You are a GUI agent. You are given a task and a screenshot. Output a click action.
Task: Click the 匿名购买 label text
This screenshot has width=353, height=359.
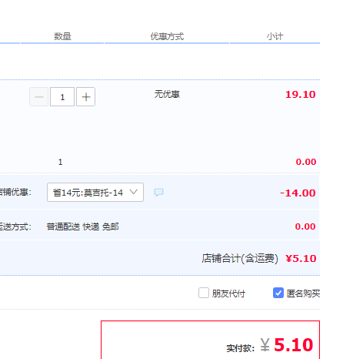pyautogui.click(x=303, y=294)
